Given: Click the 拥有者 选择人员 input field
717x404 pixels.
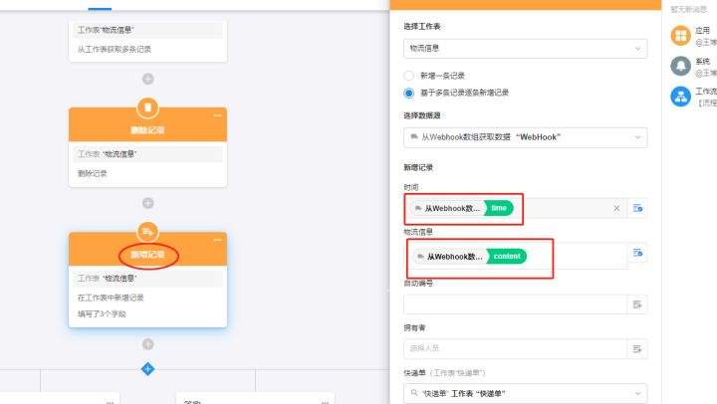Looking at the screenshot, I should [x=515, y=349].
